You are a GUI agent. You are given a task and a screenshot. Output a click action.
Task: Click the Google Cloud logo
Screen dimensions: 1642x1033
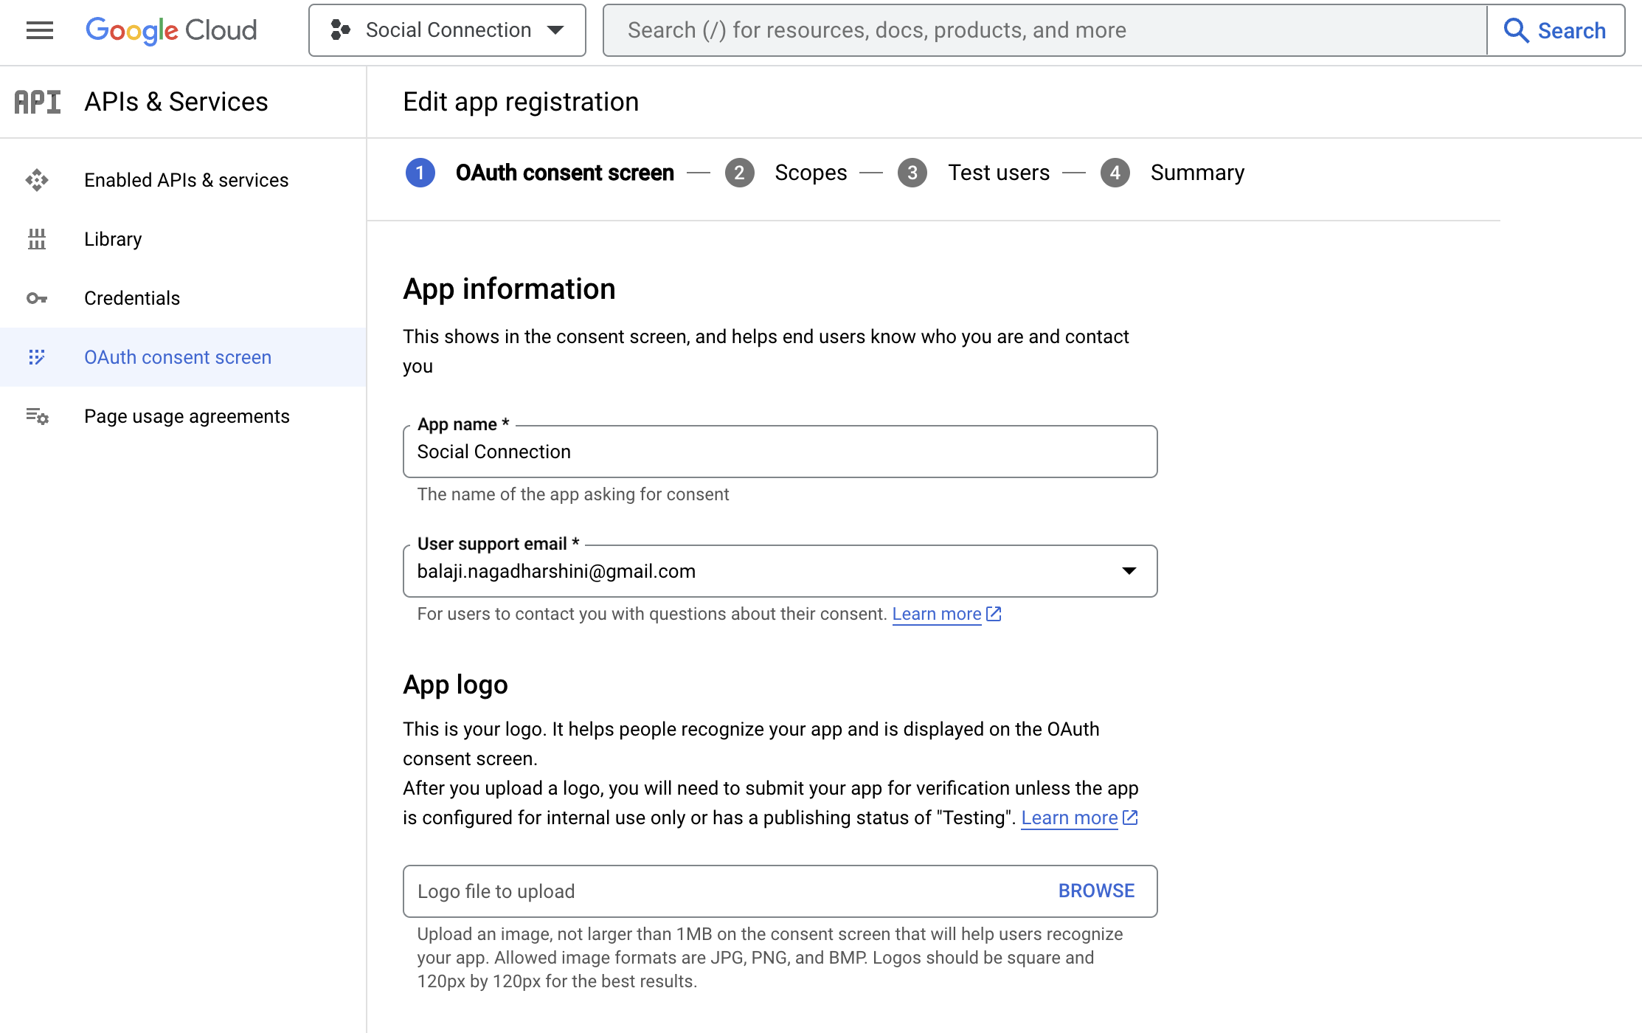click(171, 30)
